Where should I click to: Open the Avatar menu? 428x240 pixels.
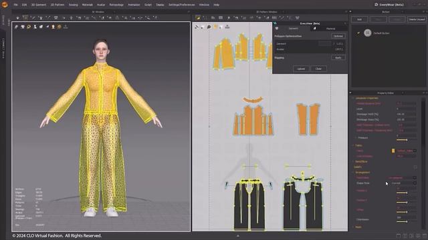pos(101,5)
